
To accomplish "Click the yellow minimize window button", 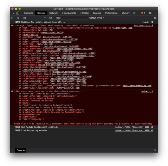I will click(16, 9).
